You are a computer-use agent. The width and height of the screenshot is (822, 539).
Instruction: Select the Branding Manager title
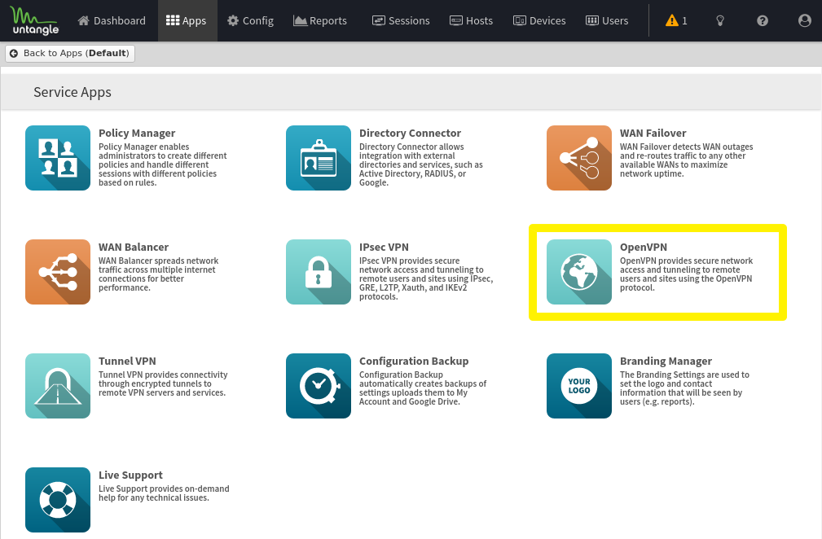click(x=666, y=361)
